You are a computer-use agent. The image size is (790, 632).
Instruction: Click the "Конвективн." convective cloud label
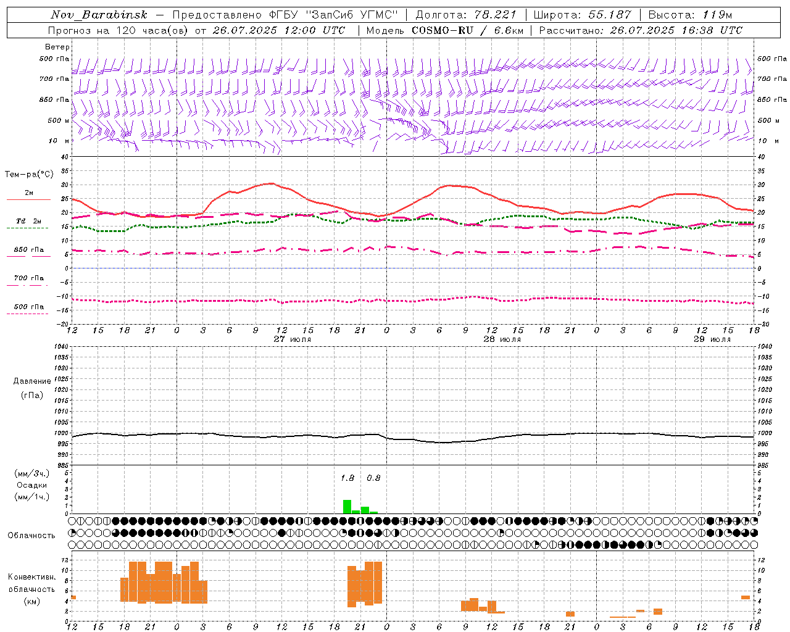click(32, 577)
